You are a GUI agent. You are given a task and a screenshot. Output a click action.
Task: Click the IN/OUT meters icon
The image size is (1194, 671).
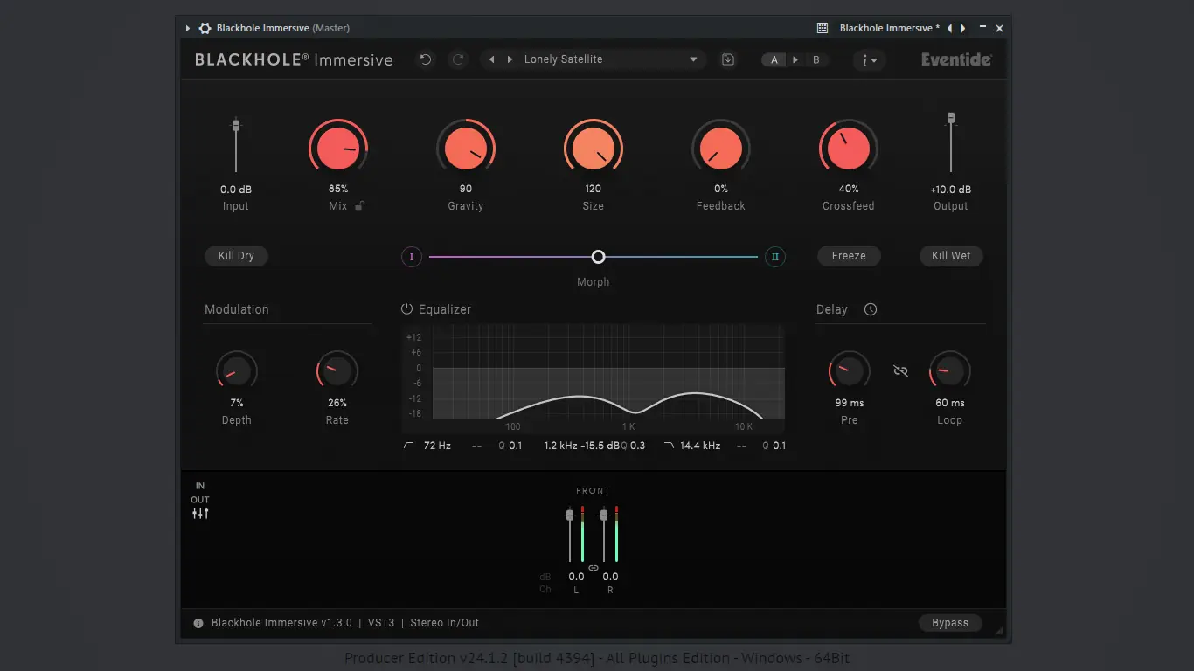pos(200,513)
